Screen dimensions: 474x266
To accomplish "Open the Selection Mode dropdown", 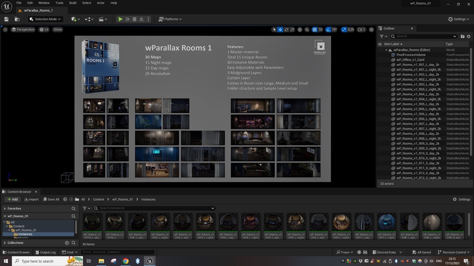I will pyautogui.click(x=45, y=19).
